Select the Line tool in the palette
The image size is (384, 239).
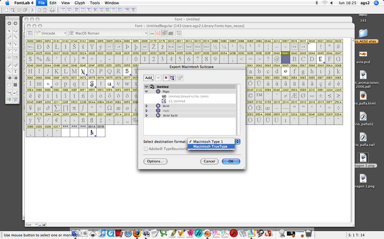point(9,72)
